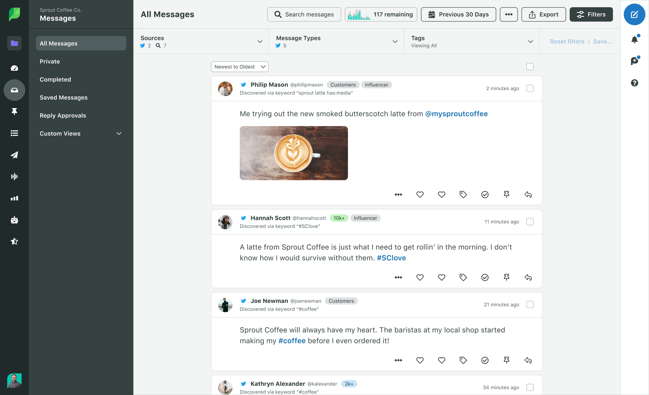The height and width of the screenshot is (395, 649).
Task: Click Philip Mason's latte photo thumbnail
Action: [294, 153]
